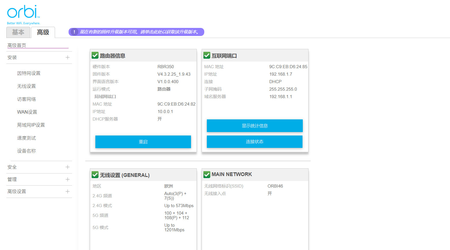
Task: Open the 无线设置 sidebar entry
Action: point(27,86)
